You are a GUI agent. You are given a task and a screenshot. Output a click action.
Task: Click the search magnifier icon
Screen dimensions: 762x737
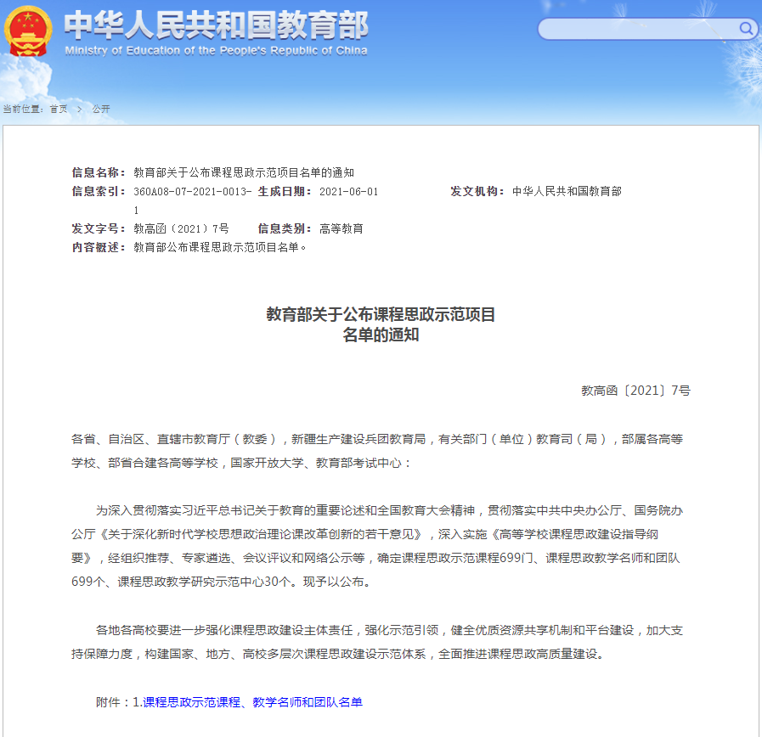[x=746, y=29]
